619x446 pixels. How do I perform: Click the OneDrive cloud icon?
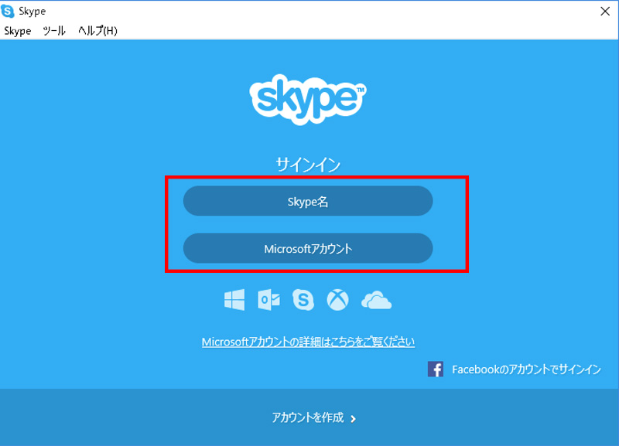[x=375, y=300]
